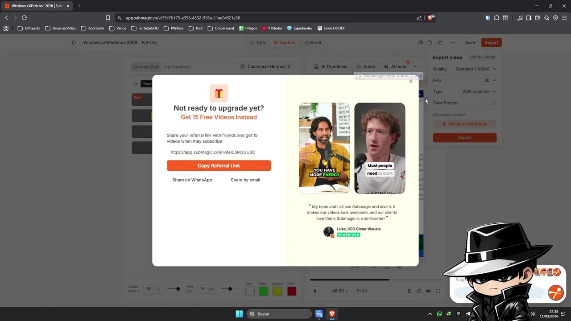The image size is (571, 321).
Task: Share referral on WhatsApp
Action: (x=192, y=180)
